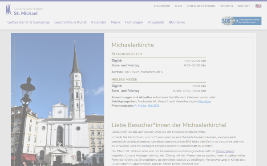Click the Michaelerkirche church photo
This screenshot has width=267, height=166.
[57, 100]
